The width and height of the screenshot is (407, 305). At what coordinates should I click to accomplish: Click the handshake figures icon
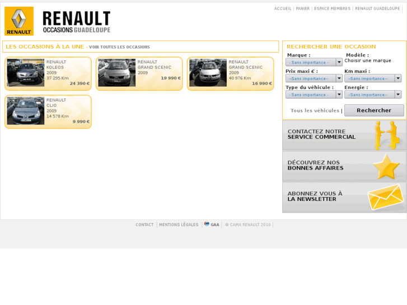tap(387, 135)
